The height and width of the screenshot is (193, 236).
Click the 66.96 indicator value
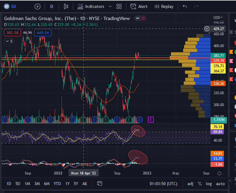click(28, 33)
